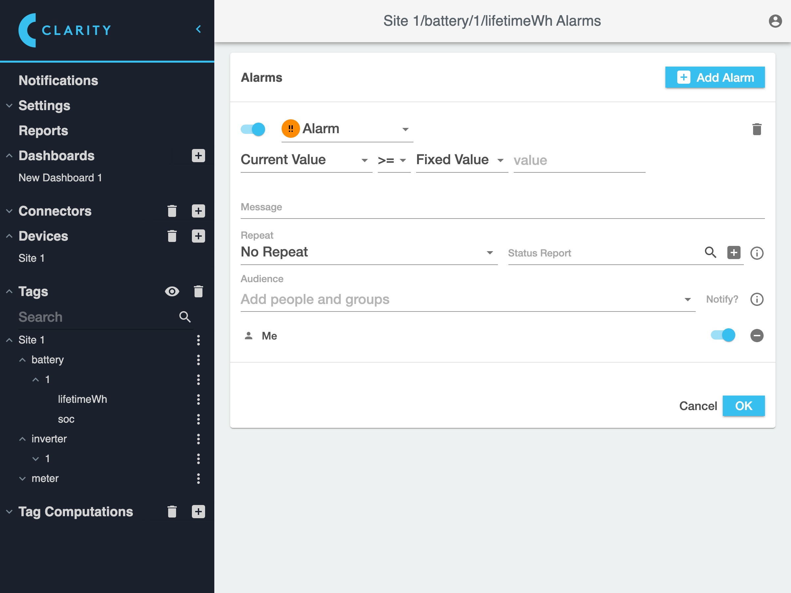Search status reports with magnifier icon
791x593 pixels.
click(710, 252)
